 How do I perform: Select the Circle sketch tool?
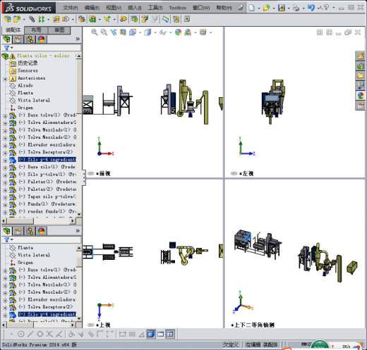(x=21, y=334)
